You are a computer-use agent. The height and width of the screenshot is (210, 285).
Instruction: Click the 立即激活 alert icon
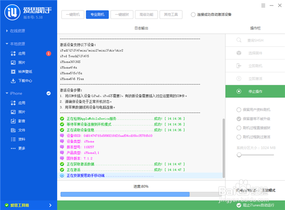pyautogui.click(x=239, y=79)
